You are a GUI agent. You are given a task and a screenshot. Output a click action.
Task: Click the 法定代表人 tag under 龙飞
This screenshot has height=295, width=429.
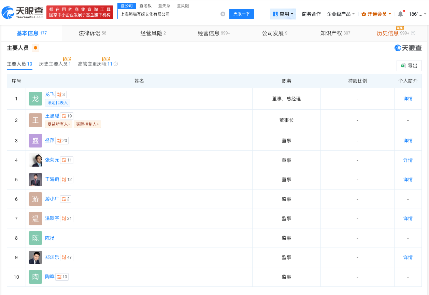[x=58, y=102]
